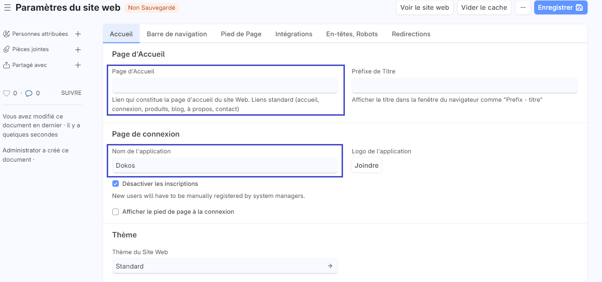Open the Redirections tab
602x282 pixels.
pos(411,34)
